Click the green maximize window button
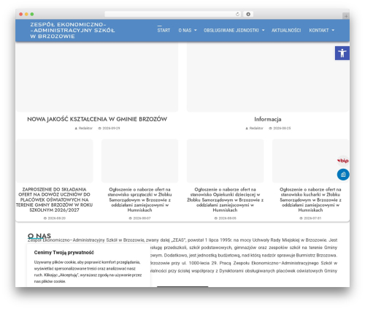 pyautogui.click(x=32, y=15)
